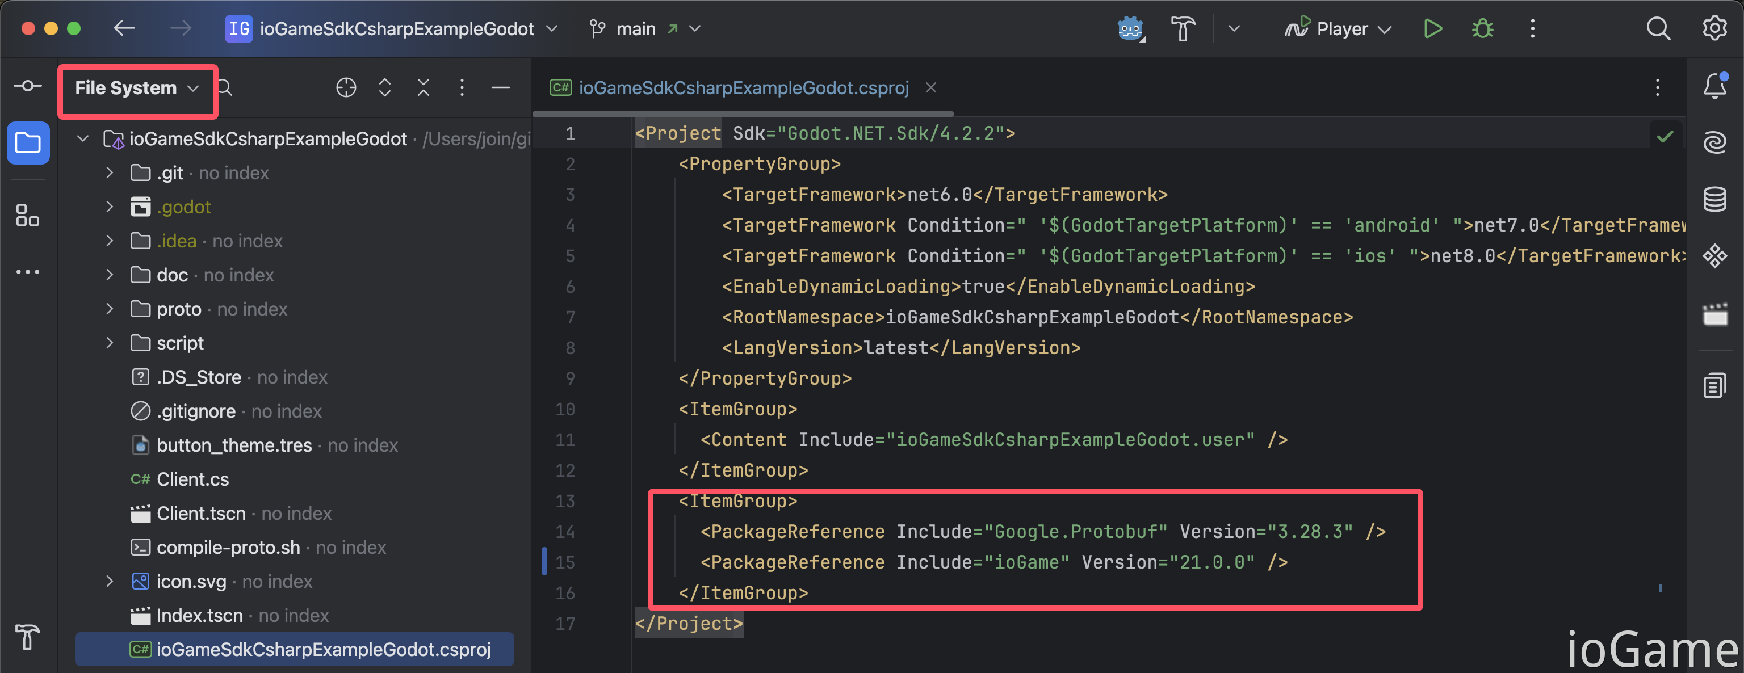This screenshot has height=673, width=1744.
Task: Click the Debug bug icon
Action: 1482,28
